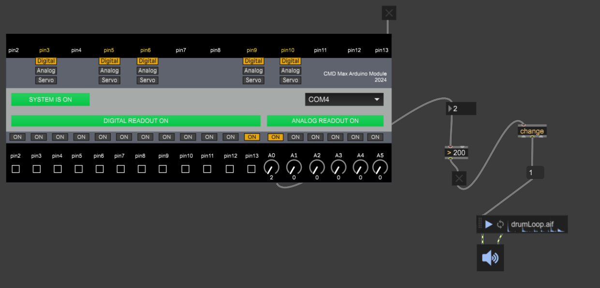
Task: Toggle the ON button above pin2 checkbox
Action: pos(17,137)
